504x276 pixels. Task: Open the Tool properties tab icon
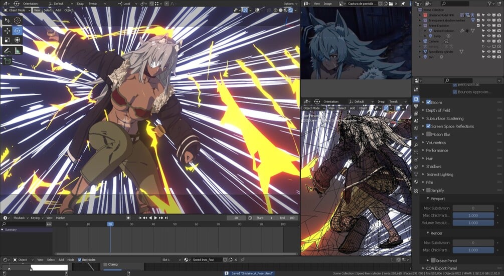pos(416,89)
